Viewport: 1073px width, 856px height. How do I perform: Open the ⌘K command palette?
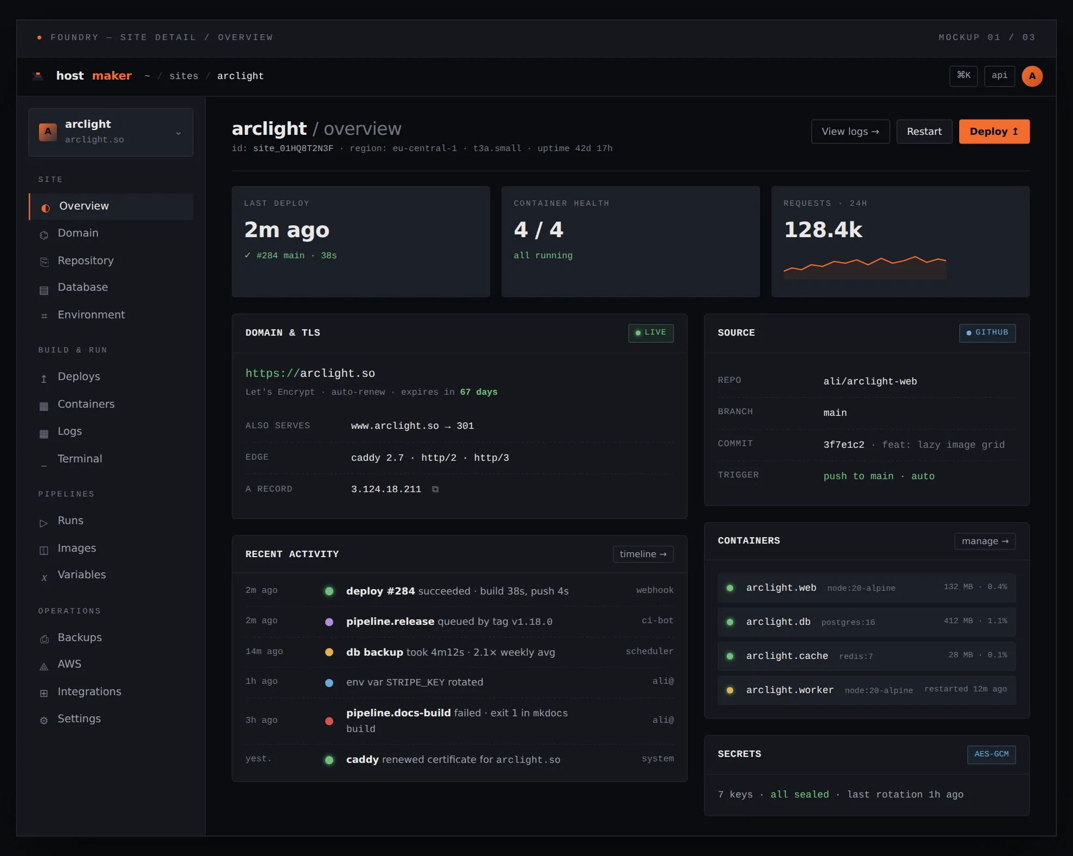click(964, 76)
